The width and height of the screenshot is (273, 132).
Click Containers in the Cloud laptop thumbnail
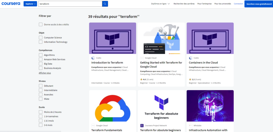coord(210,38)
